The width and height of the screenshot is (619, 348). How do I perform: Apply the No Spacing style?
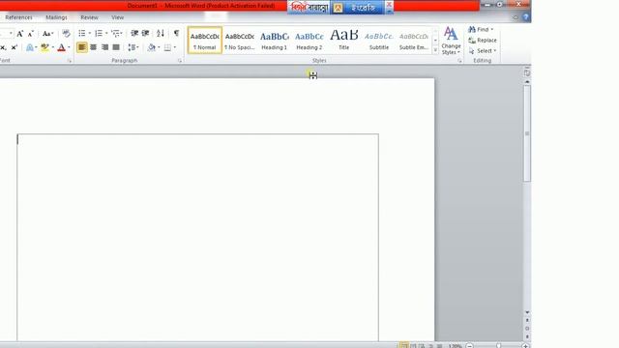point(240,40)
